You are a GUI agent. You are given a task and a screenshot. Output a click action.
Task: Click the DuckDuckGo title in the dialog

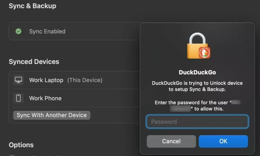[197, 72]
